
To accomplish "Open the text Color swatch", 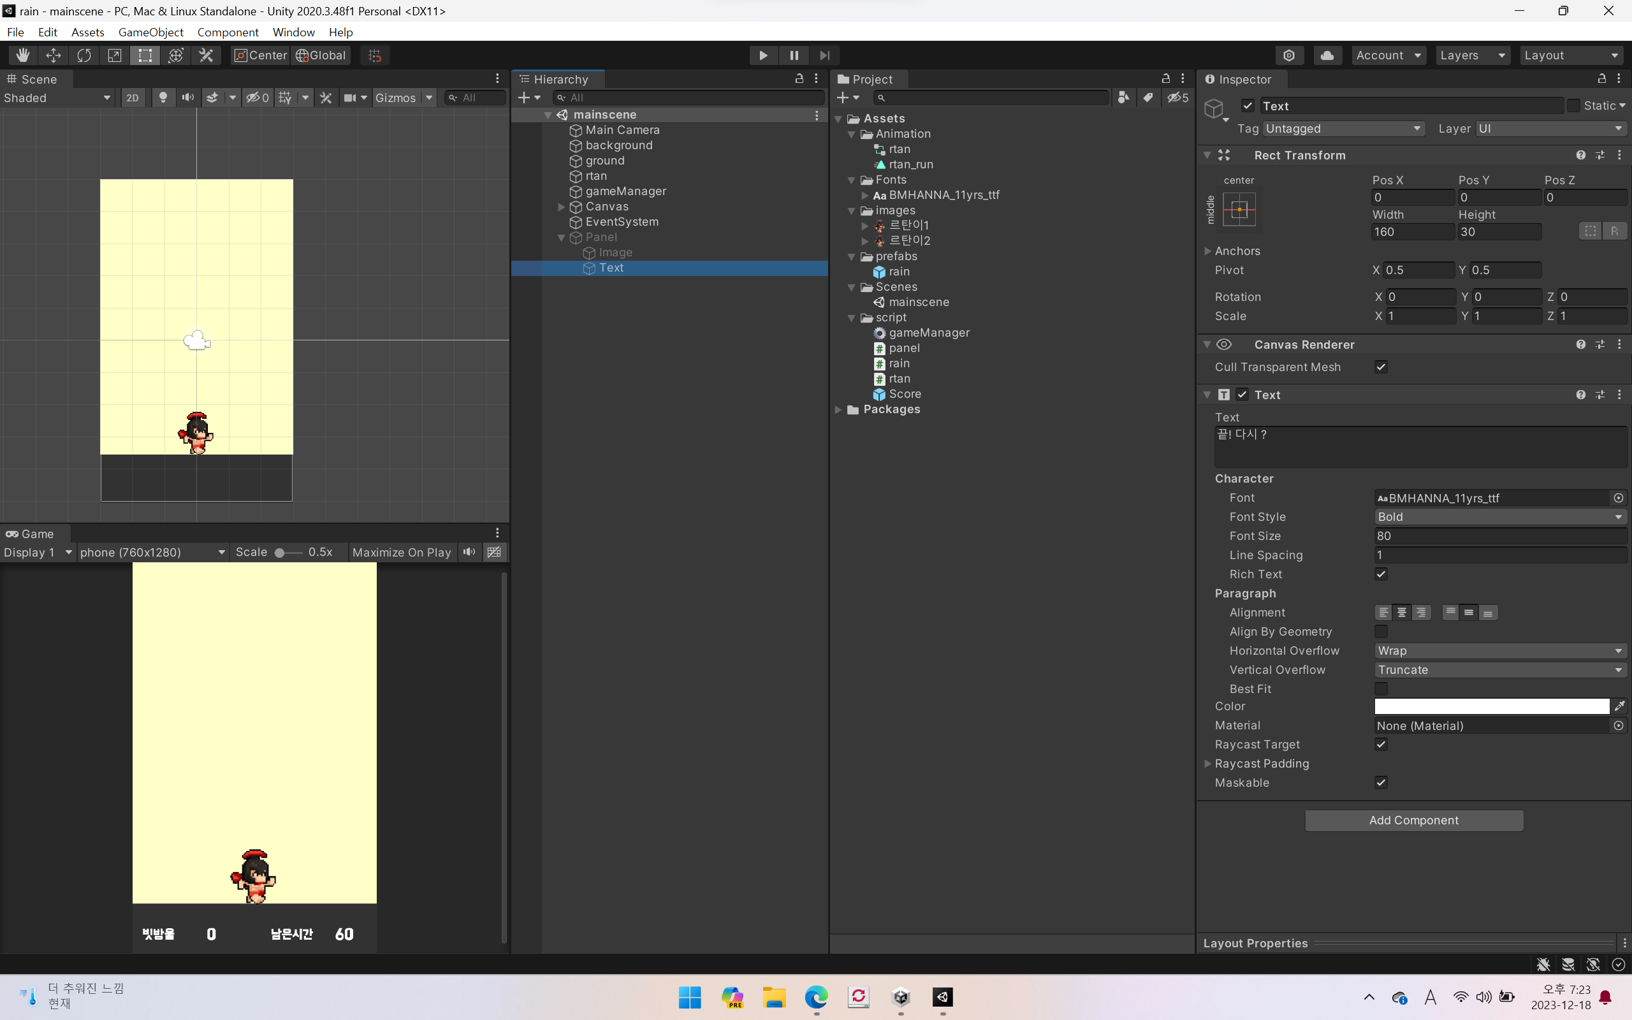I will click(1492, 706).
